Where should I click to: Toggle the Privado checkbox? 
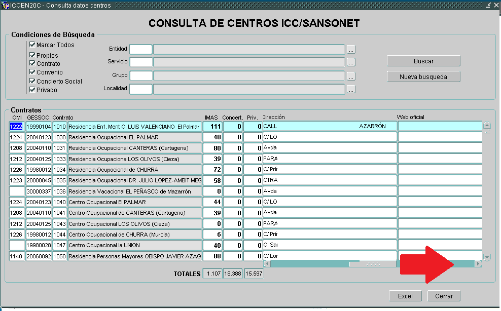coord(32,90)
